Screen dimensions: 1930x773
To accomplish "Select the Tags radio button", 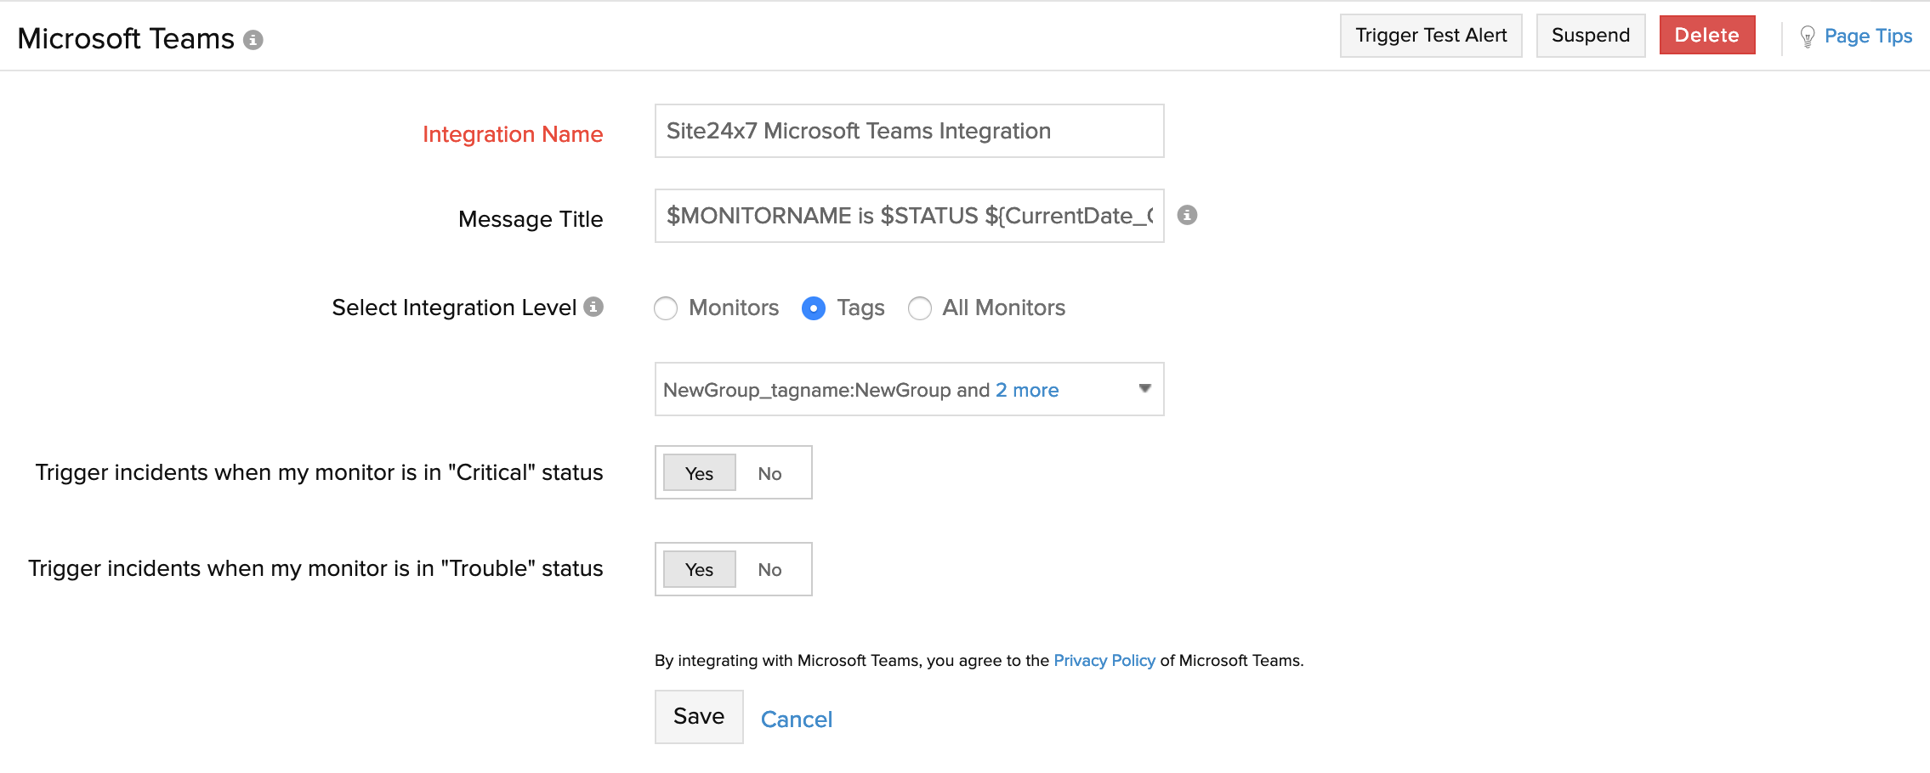I will [x=814, y=308].
